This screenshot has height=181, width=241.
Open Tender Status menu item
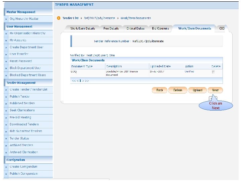(19, 138)
